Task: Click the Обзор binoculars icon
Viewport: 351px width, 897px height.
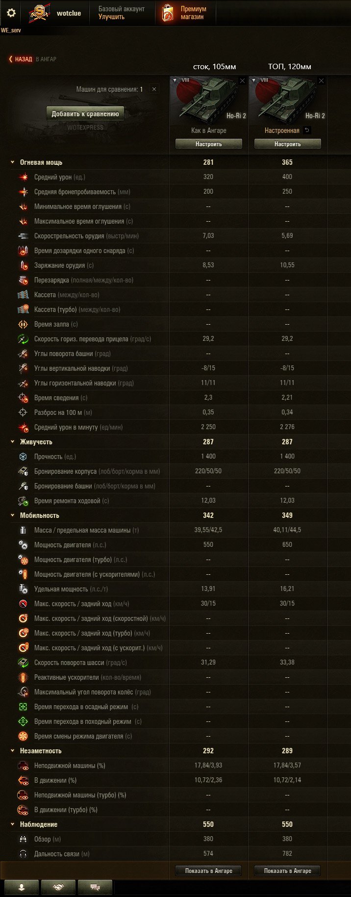Action: pyautogui.click(x=23, y=839)
